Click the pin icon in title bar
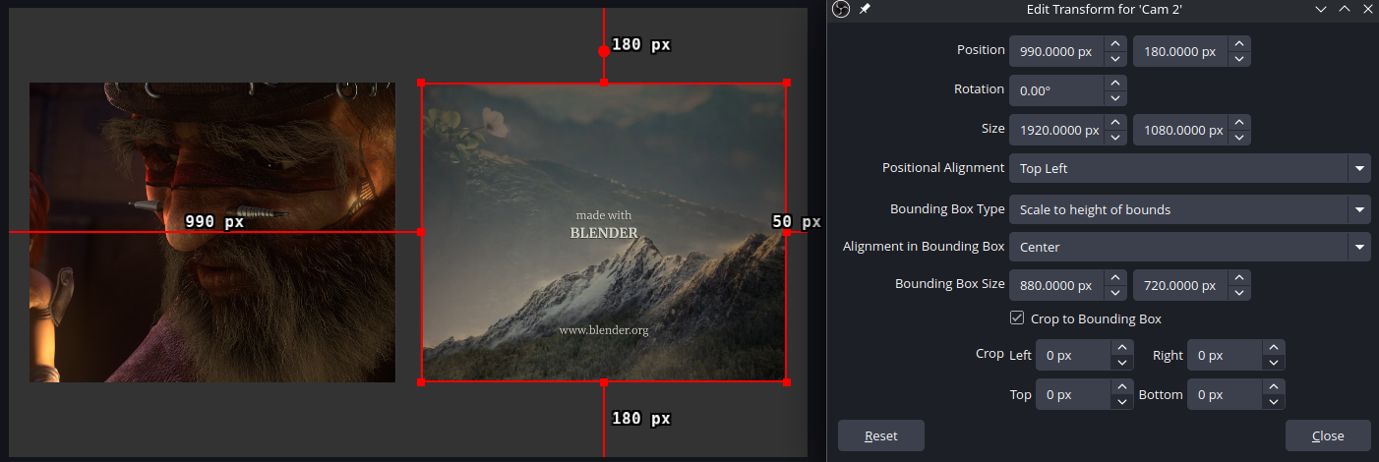Screen dimensions: 1379x462 click(x=865, y=9)
